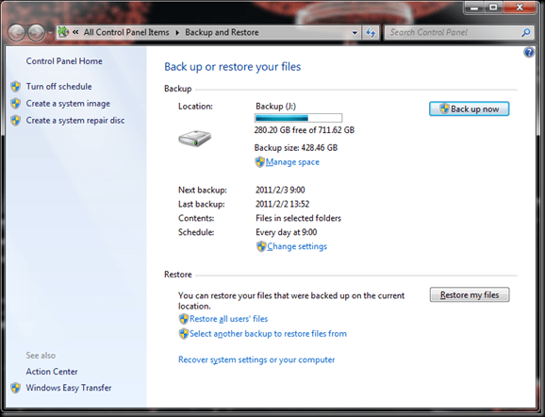
Task: Open the address bar history dropdown
Action: [355, 33]
